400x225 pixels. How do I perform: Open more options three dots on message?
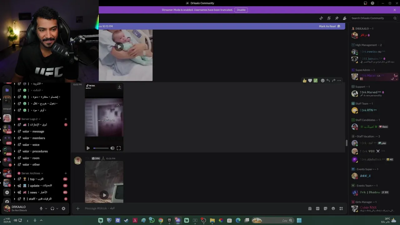pos(339,81)
